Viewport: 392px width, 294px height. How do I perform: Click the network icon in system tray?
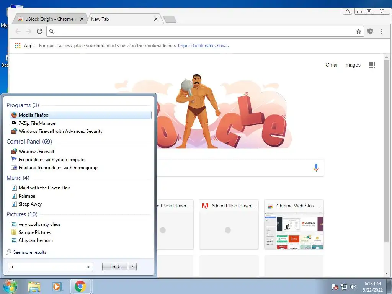344,287
